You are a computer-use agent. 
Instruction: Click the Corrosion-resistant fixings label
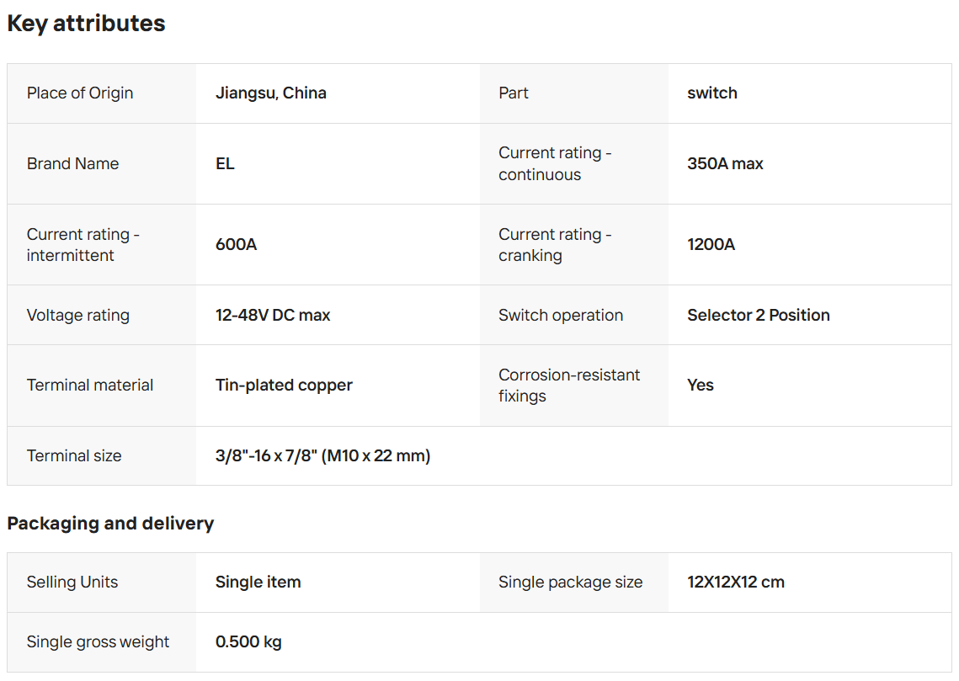[569, 386]
